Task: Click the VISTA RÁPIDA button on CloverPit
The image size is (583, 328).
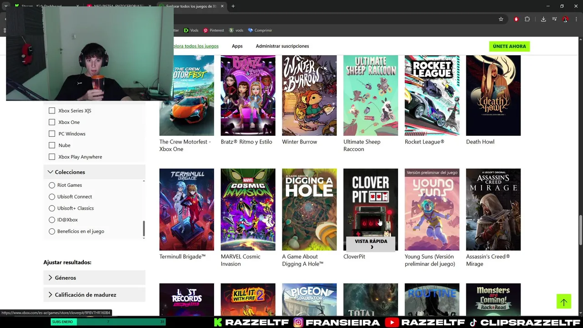Action: (371, 244)
